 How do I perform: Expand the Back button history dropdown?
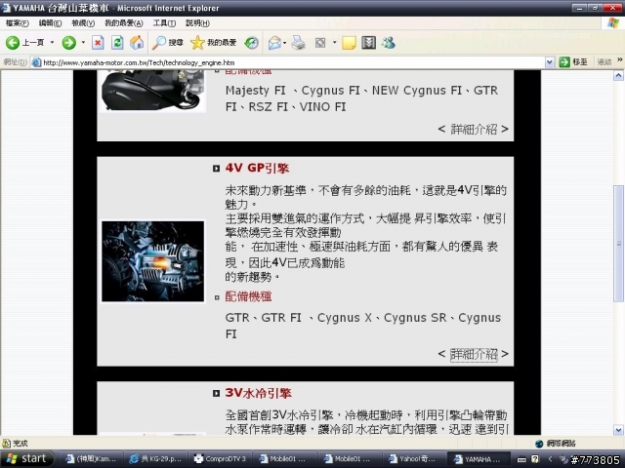pyautogui.click(x=52, y=42)
